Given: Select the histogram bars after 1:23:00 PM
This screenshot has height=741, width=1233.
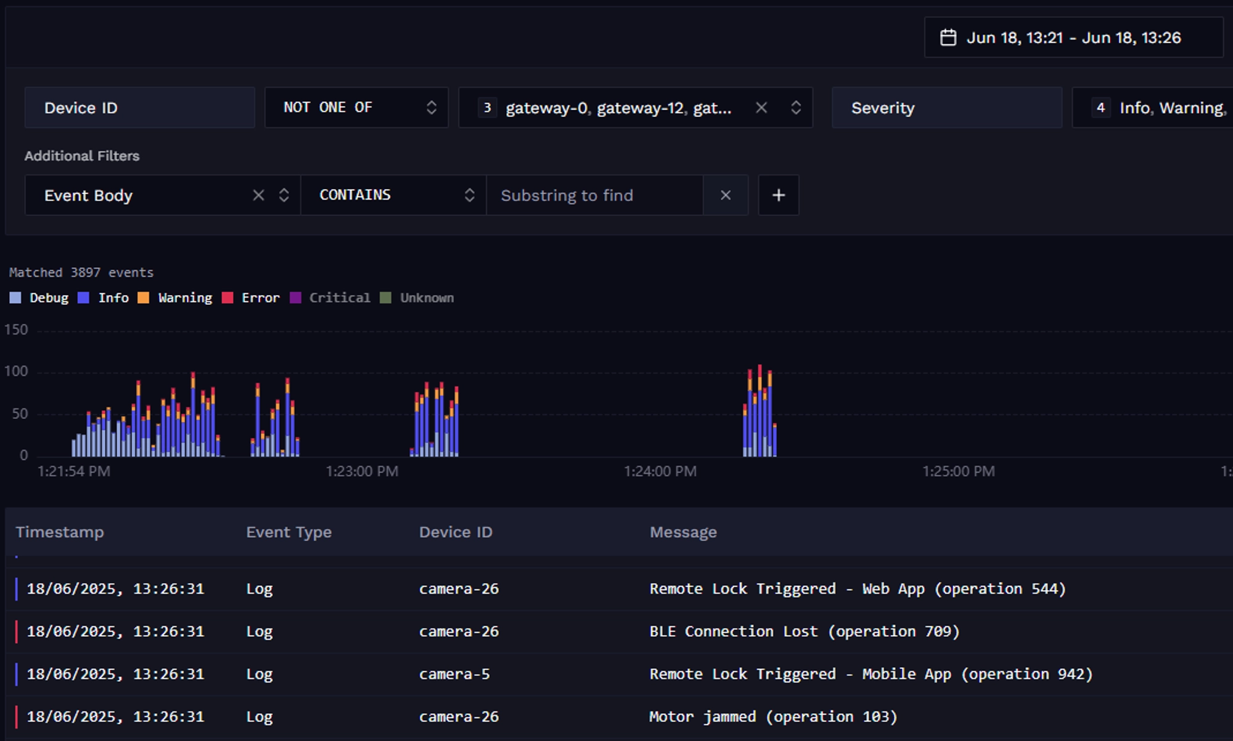Looking at the screenshot, I should [x=435, y=419].
